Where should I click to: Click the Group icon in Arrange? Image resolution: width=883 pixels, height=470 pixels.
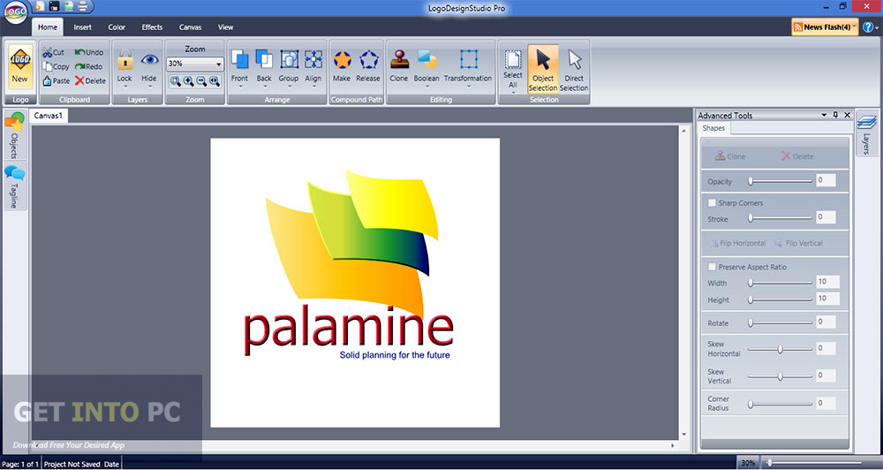289,59
